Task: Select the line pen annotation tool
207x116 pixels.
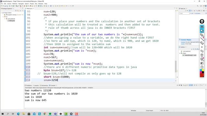Action: 202,39
